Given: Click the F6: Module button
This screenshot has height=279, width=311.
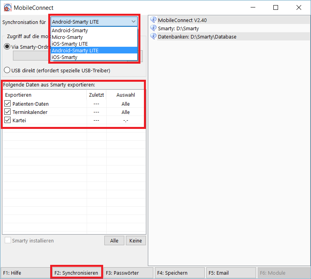Looking at the screenshot, I should point(284,273).
